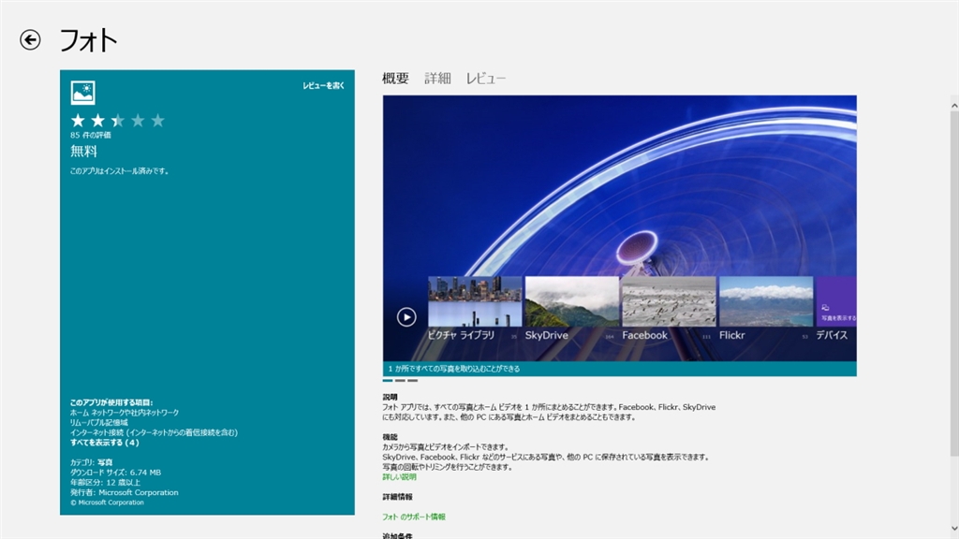
Task: Select the second screenshot page indicator
Action: click(400, 380)
